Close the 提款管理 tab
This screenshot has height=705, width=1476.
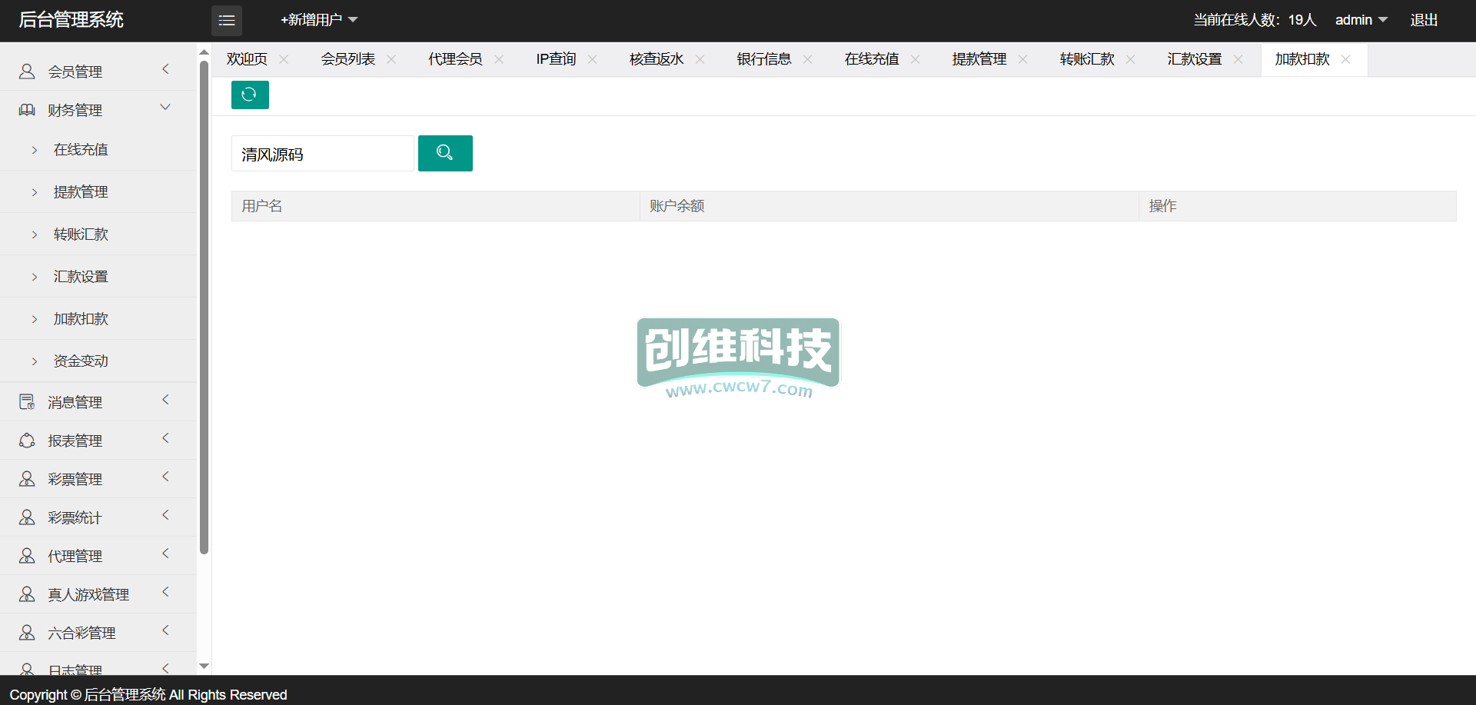pyautogui.click(x=1022, y=59)
